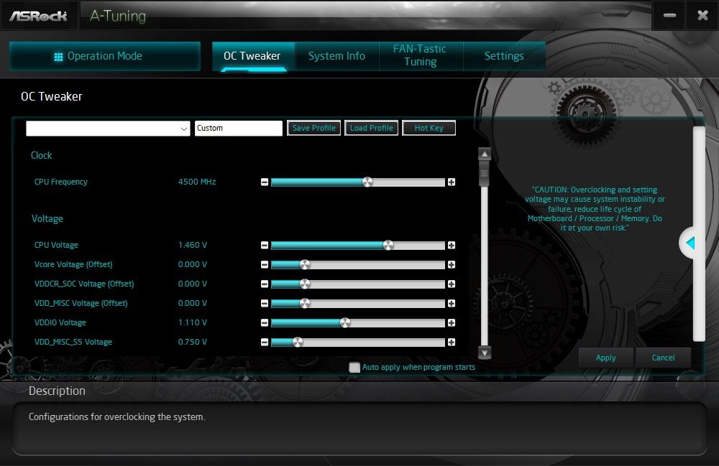Decrease VDDCR_SOC Voltage (Offset) with minus icon
Screen dimensions: 719x466
click(265, 284)
